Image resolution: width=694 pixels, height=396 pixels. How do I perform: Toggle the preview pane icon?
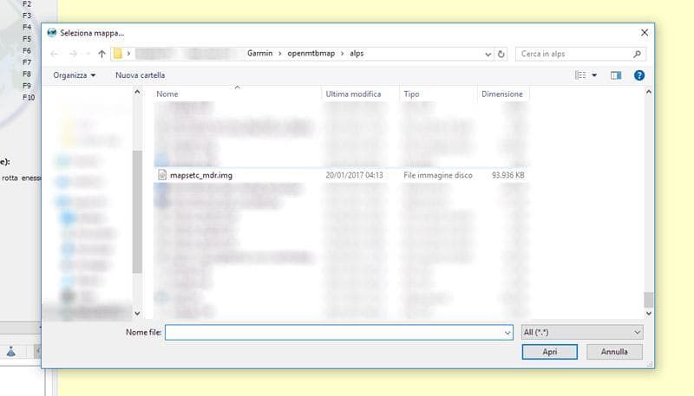click(x=616, y=75)
